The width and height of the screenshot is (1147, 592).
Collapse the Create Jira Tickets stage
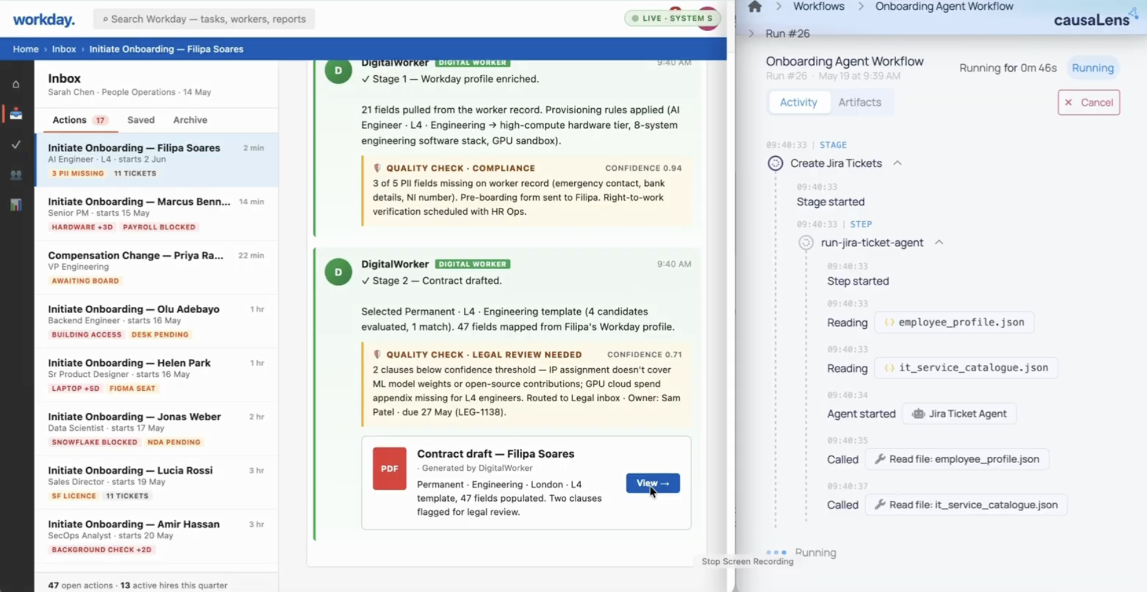[897, 163]
